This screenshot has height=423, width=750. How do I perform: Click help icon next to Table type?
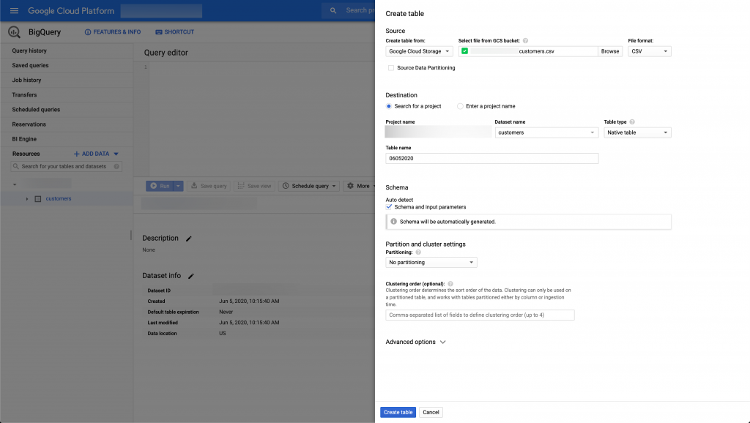click(x=632, y=122)
